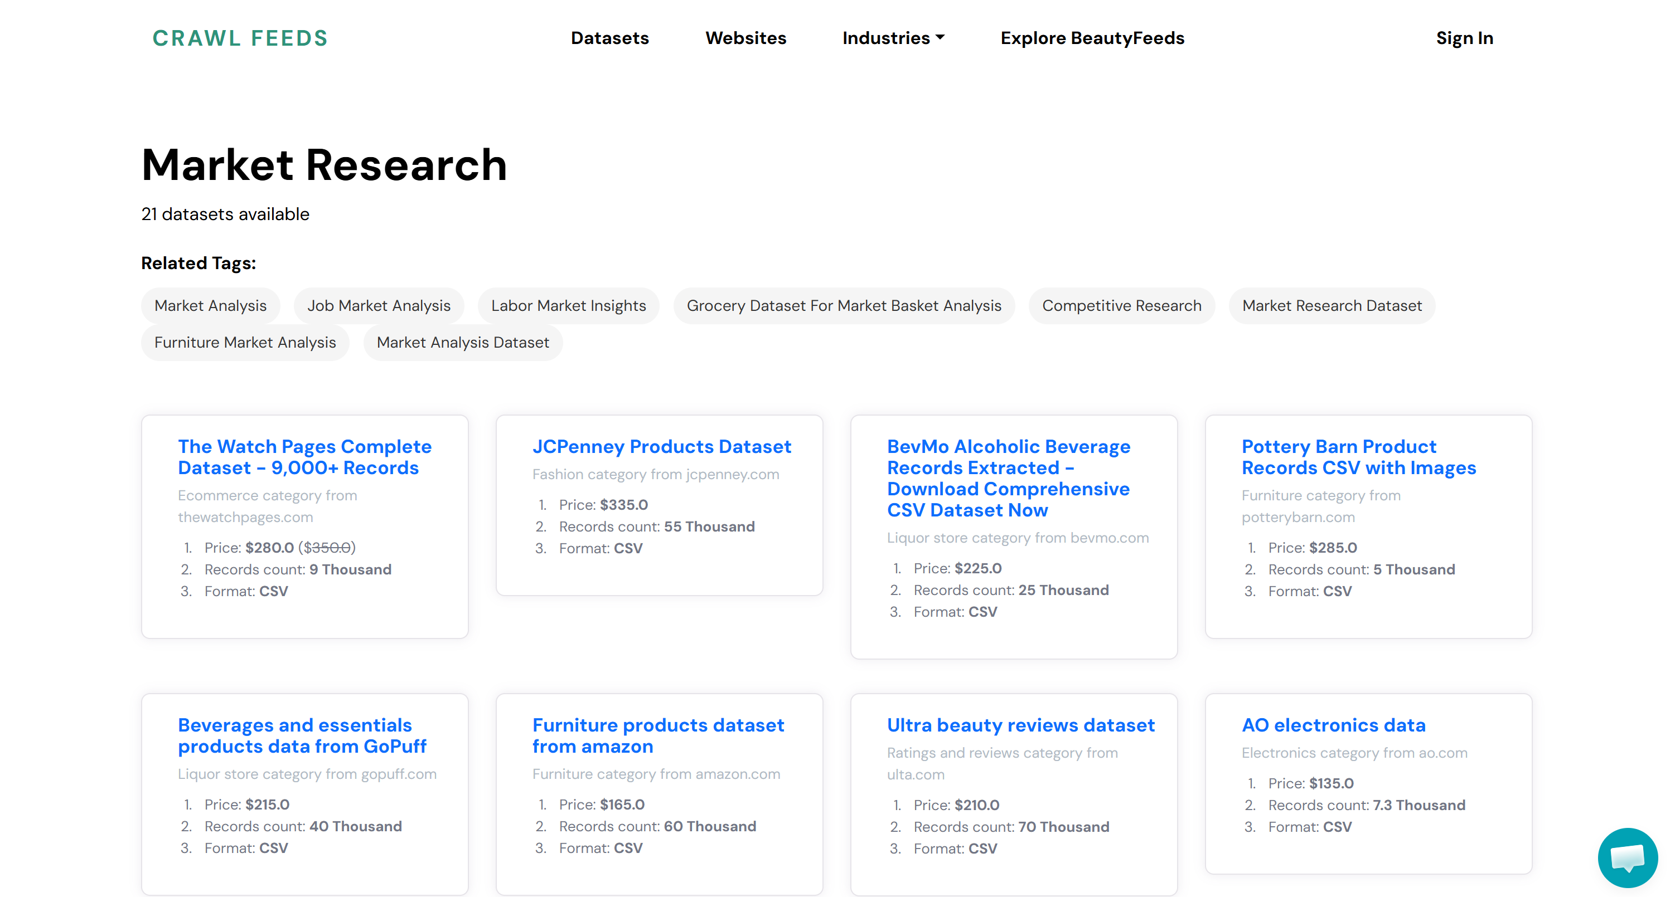Open the Job Market Analysis tag
The height and width of the screenshot is (897, 1675).
click(379, 305)
